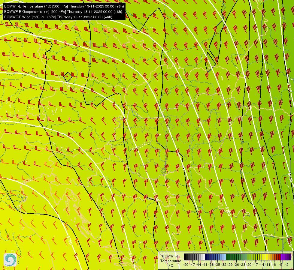Click the -41 value on the temperature legend
The height and width of the screenshot is (270, 294).
tap(205, 265)
